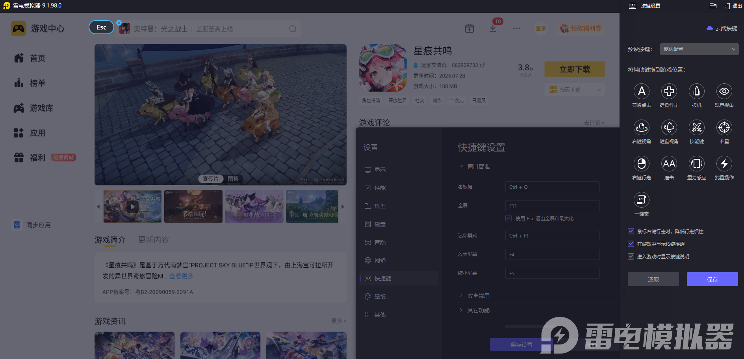Image resolution: width=744 pixels, height=359 pixels.
Task: Click the 保存设置 button
Action: pos(521,345)
